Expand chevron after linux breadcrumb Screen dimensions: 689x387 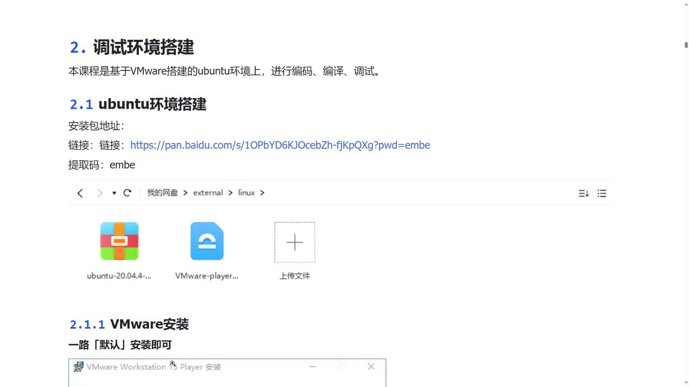click(262, 192)
